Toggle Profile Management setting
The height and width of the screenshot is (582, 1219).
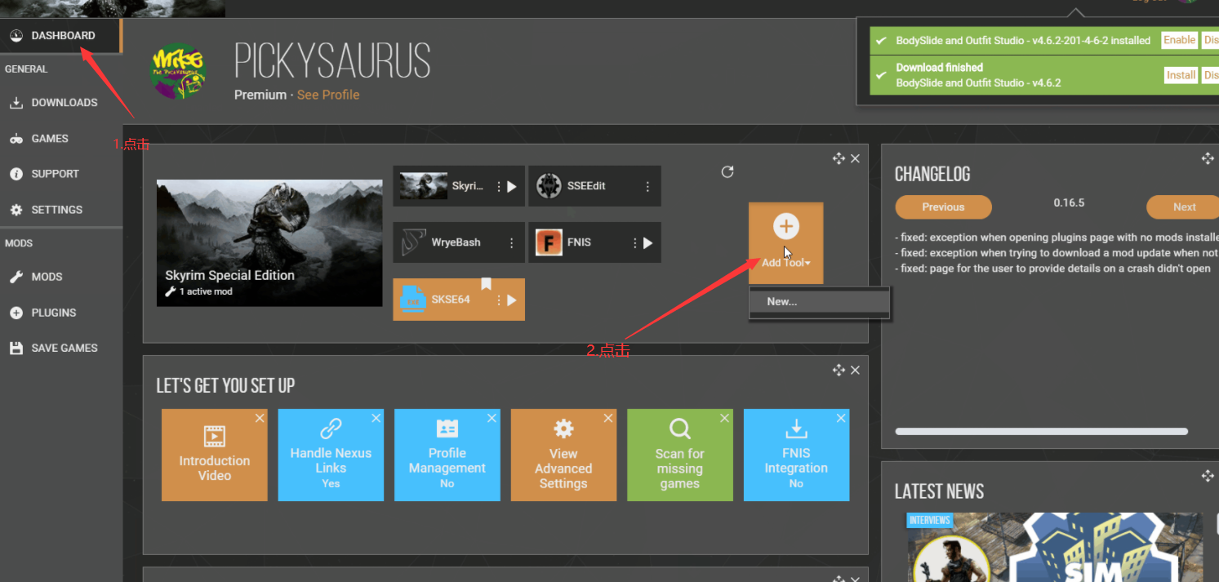(447, 455)
